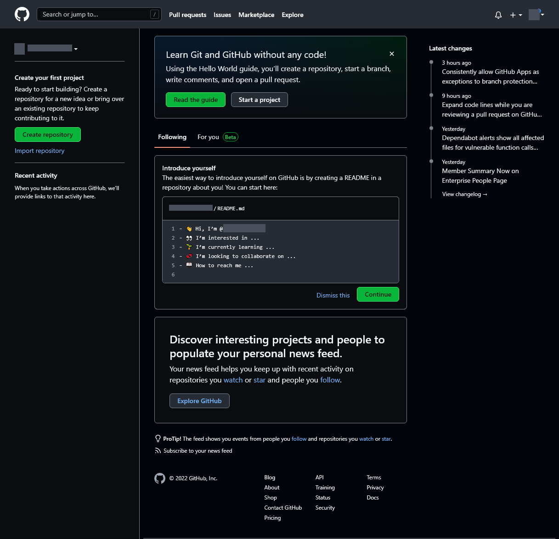The height and width of the screenshot is (539, 559).
Task: Close the Learn Git banner
Action: pos(392,54)
